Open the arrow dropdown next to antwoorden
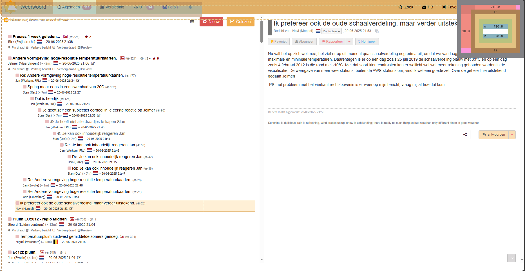The width and height of the screenshot is (525, 271). point(512,135)
